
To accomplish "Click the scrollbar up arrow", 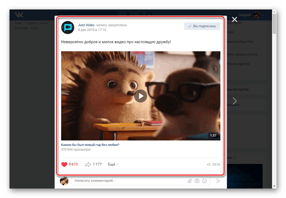I will (274, 12).
